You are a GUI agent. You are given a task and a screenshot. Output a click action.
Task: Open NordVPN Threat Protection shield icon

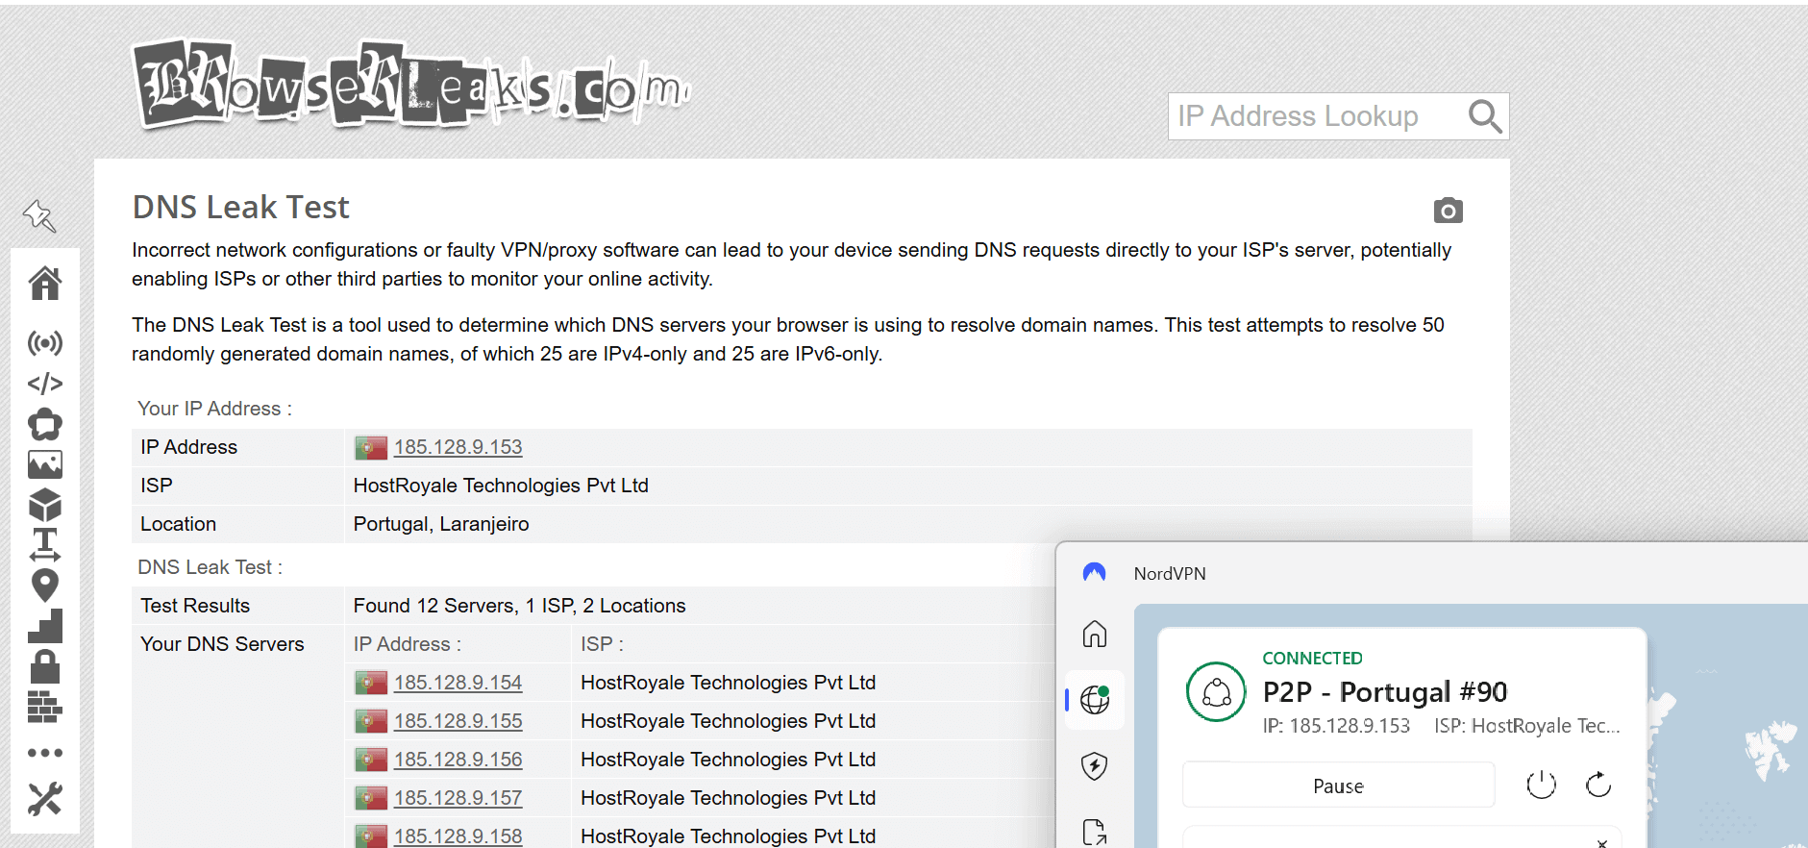pos(1095,766)
